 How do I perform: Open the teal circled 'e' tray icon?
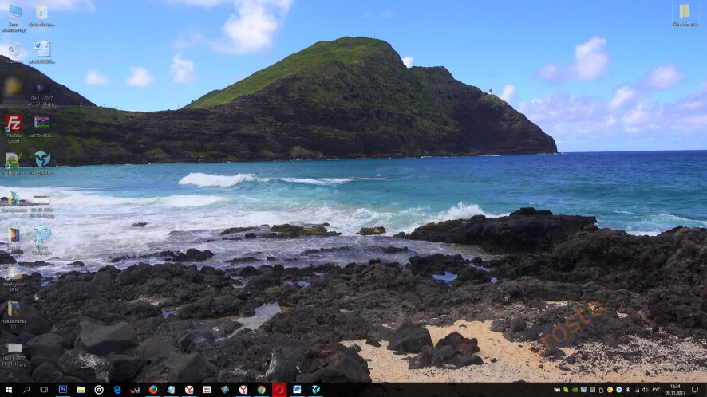tap(618, 390)
